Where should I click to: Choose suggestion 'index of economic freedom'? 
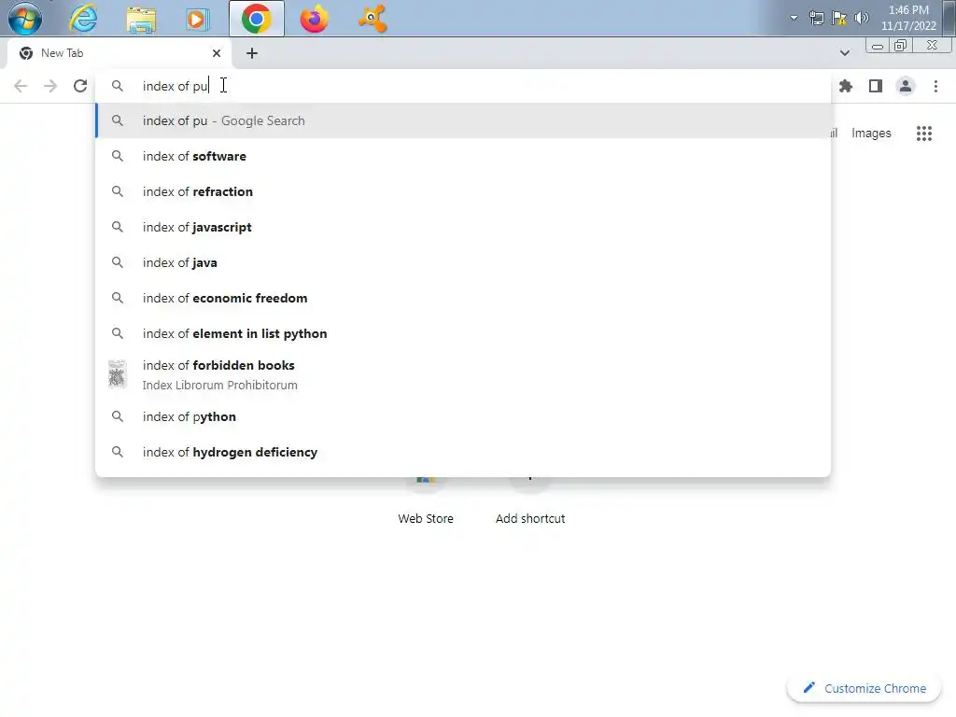(463, 298)
